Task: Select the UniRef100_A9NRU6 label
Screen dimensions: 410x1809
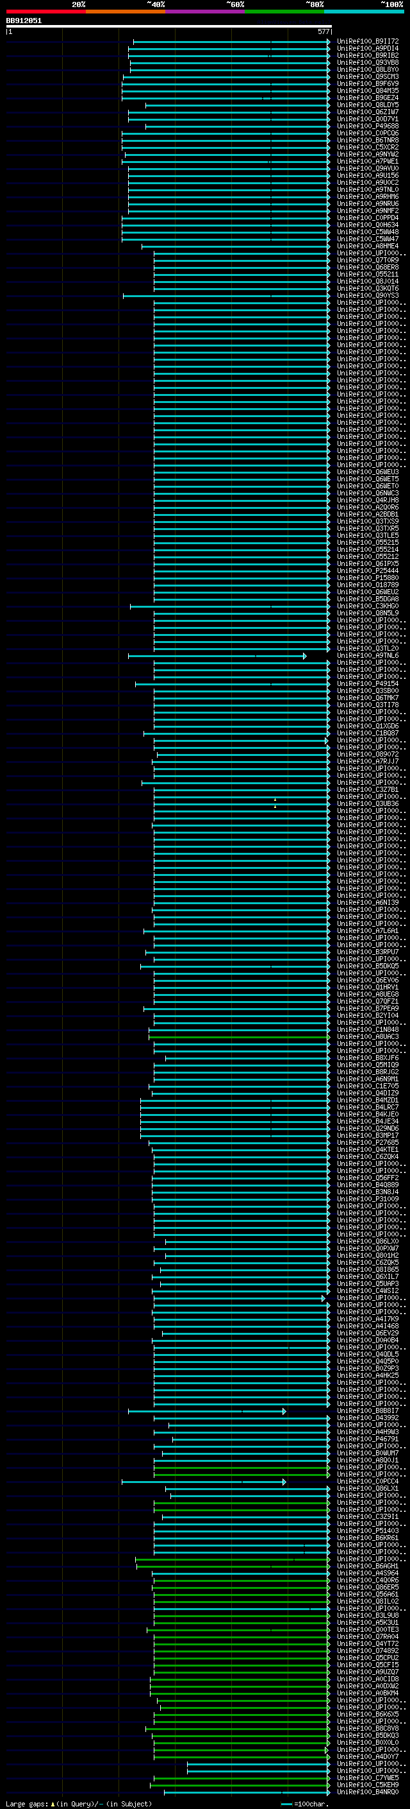Action: tap(367, 203)
